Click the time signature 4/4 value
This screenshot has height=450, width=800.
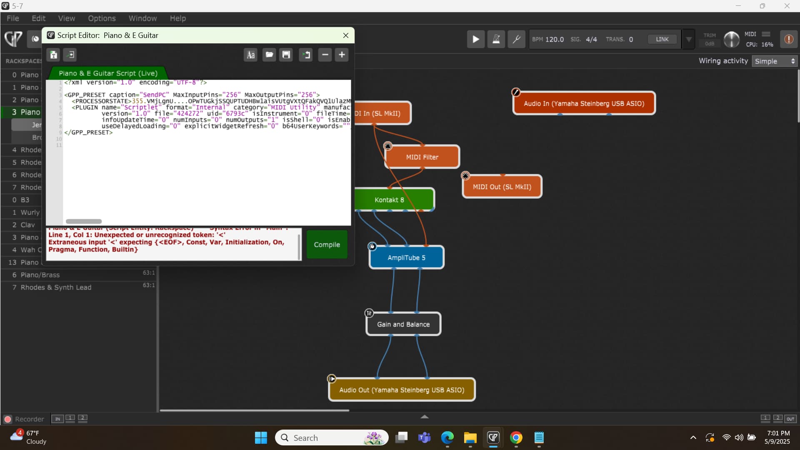(x=591, y=39)
